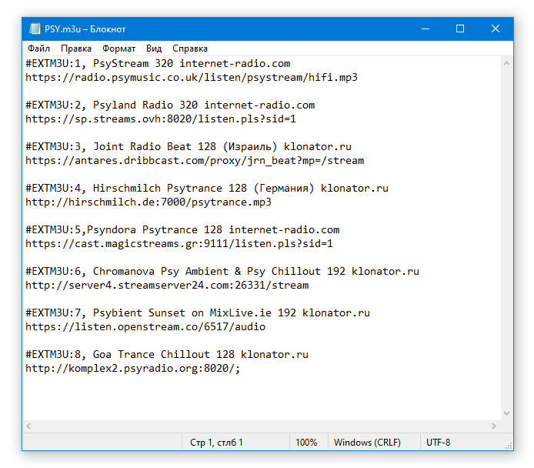534x468 pixels.
Task: Click the radio.psymusic.co.uk hifi.mp3 URL line
Action: coord(192,77)
